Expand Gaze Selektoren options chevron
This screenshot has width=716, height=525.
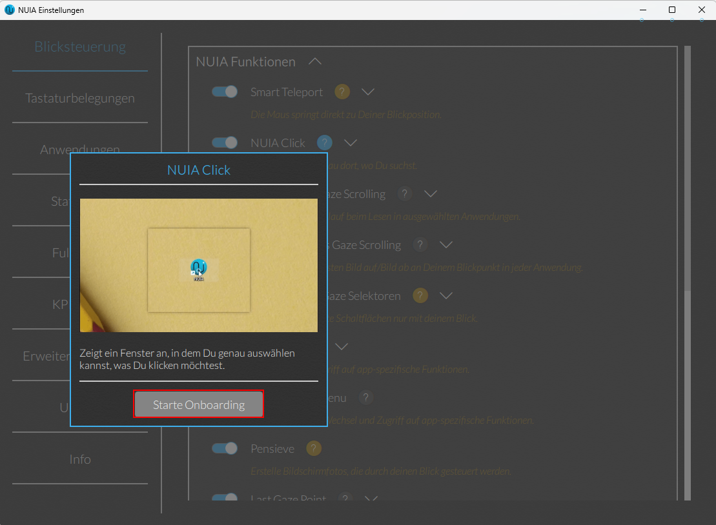445,295
